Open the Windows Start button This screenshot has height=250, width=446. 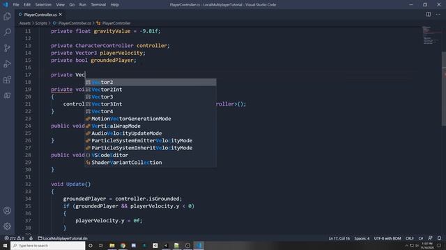click(x=5, y=245)
